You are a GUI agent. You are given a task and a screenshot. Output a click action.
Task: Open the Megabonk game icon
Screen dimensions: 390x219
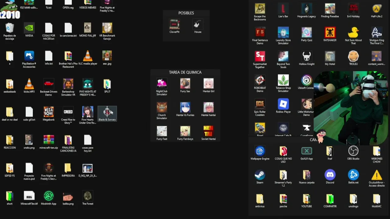pos(49,112)
